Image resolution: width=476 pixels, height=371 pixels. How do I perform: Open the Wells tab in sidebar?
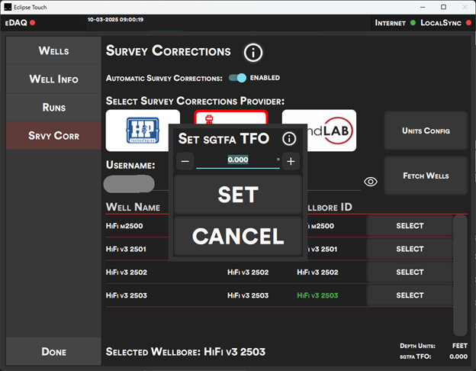[53, 51]
